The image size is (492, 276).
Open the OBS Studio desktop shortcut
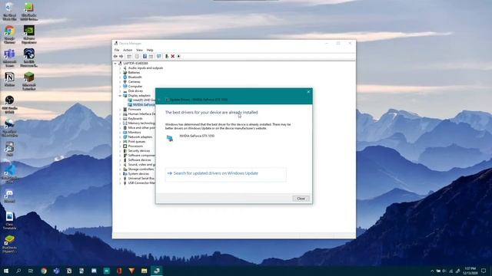pyautogui.click(x=9, y=104)
